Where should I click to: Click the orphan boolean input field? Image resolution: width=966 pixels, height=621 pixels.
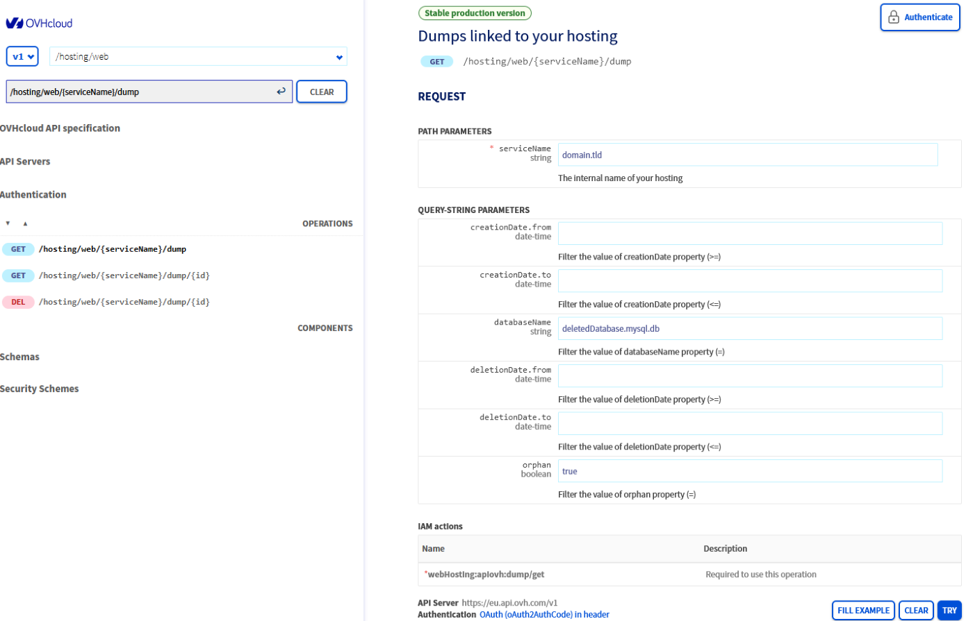pos(749,471)
